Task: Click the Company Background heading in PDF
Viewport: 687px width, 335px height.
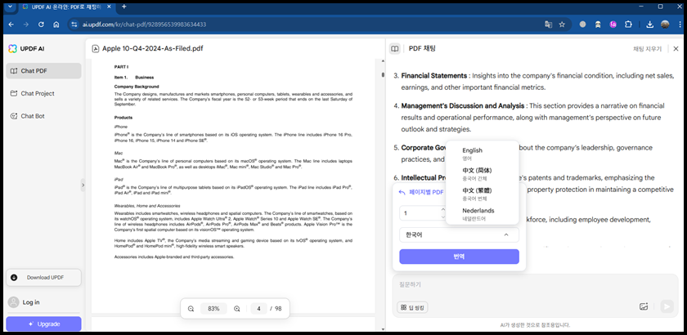Action: point(137,87)
